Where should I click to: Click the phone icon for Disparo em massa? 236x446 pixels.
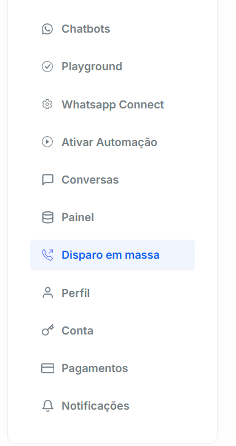click(47, 255)
